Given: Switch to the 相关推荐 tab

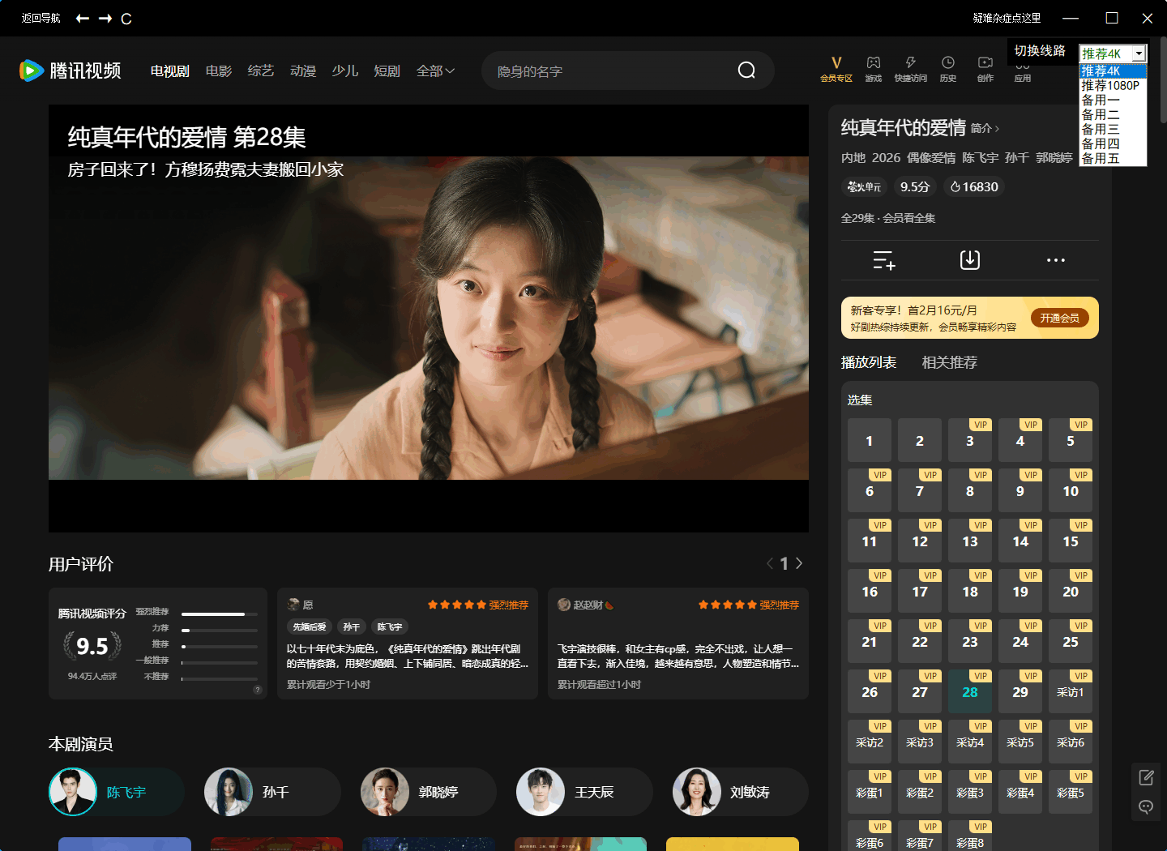Looking at the screenshot, I should 949,362.
